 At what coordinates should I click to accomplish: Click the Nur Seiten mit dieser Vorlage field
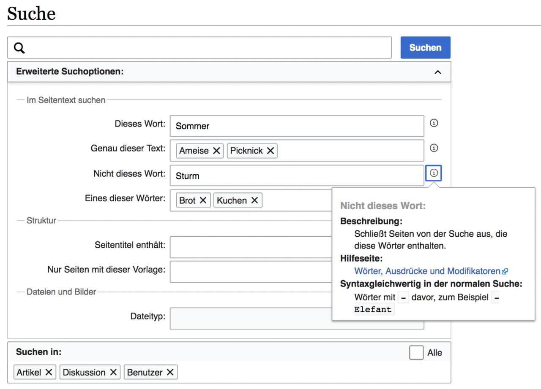[249, 272]
